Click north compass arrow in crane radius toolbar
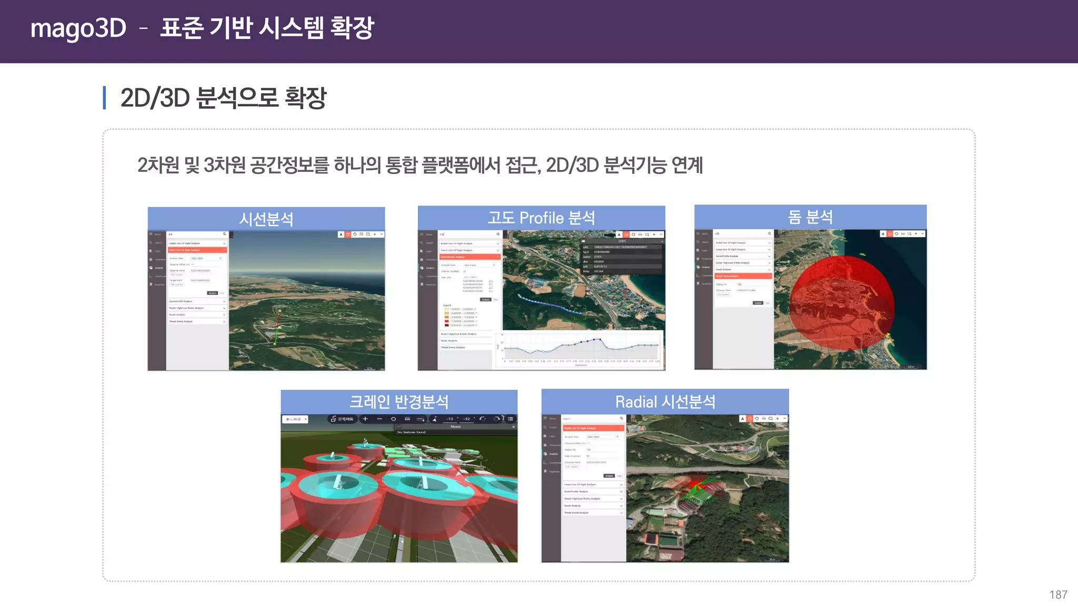This screenshot has width=1078, height=606. tap(434, 419)
